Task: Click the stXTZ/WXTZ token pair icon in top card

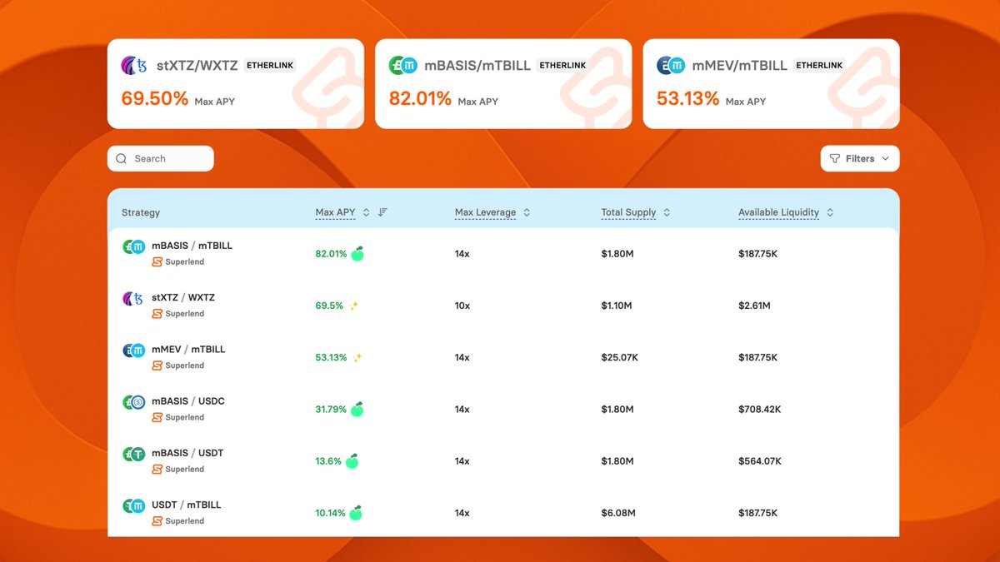Action: tap(133, 65)
